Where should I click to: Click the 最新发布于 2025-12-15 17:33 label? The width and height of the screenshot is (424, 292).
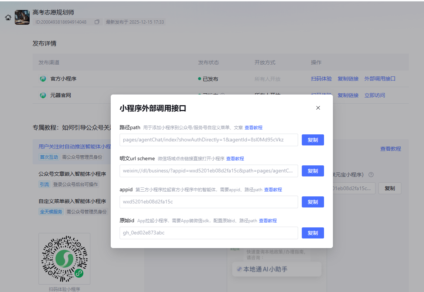pyautogui.click(x=135, y=22)
